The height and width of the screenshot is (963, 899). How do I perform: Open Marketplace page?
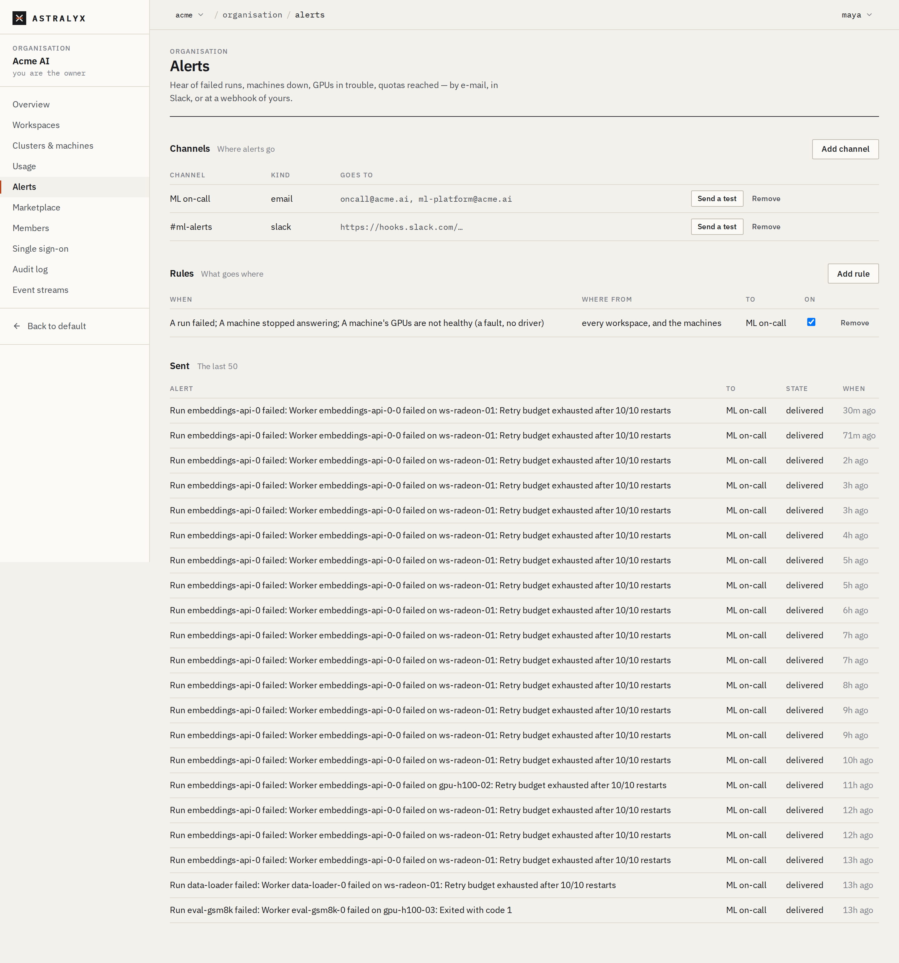75,207
